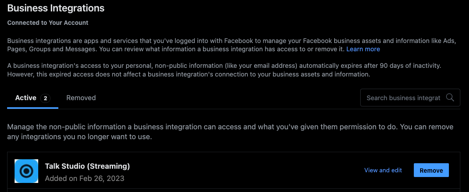Click the Manage the non-public information text
Viewport: 469px width, 192px height.
tap(230, 132)
